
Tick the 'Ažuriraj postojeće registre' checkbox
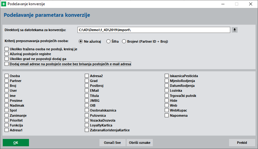(7, 54)
